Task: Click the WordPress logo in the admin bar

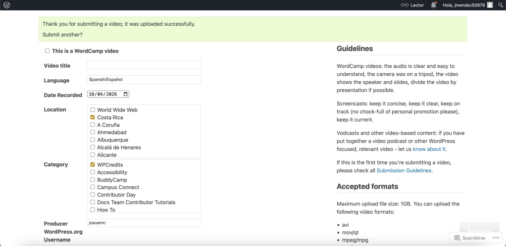Action: point(7,5)
